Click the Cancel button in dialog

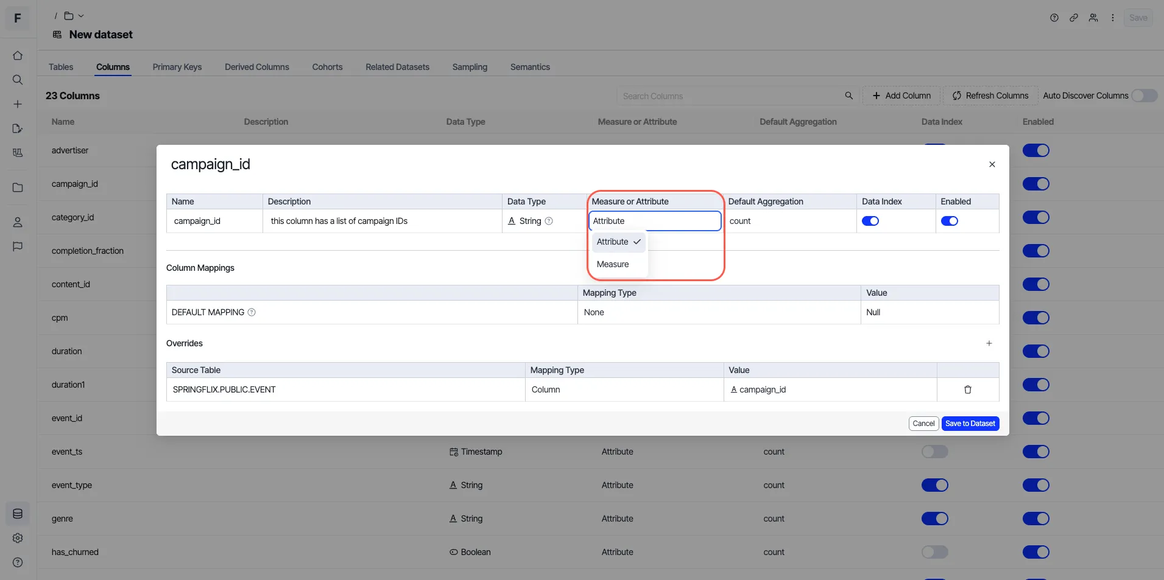tap(923, 424)
